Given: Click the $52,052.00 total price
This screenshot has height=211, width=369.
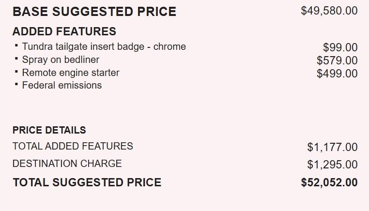Looking at the screenshot, I should click(329, 182).
